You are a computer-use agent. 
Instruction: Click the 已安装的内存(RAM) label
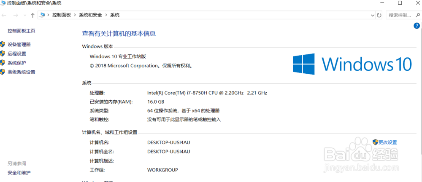(x=111, y=102)
